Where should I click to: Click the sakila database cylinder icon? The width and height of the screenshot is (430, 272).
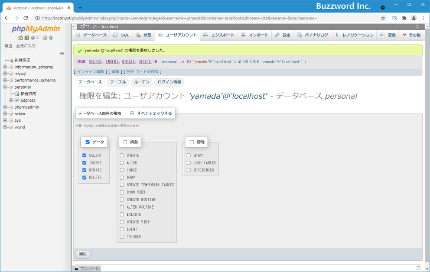click(x=11, y=114)
